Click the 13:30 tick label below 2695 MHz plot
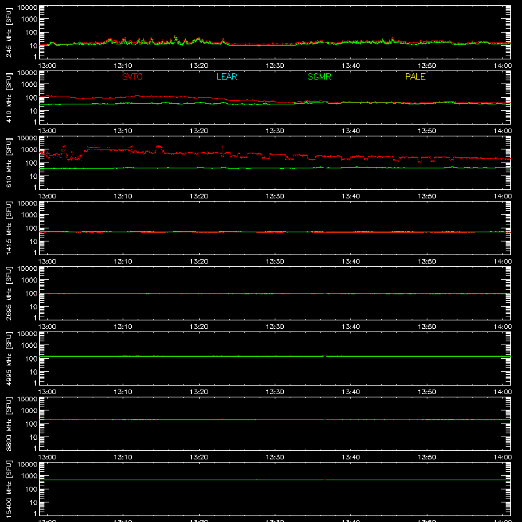522x522 pixels. coord(275,327)
